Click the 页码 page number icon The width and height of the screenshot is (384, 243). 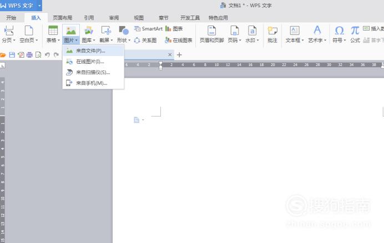(x=234, y=31)
